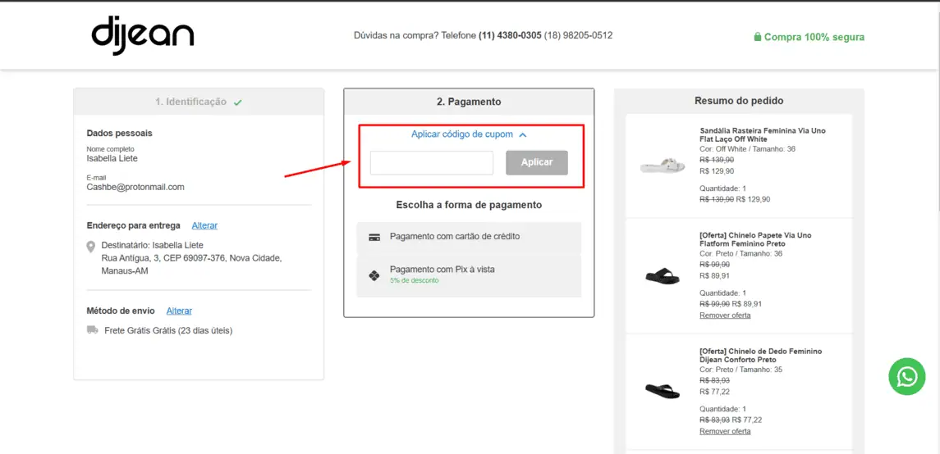Click the phone number (11) 4380-0305
940x454 pixels.
pyautogui.click(x=510, y=36)
